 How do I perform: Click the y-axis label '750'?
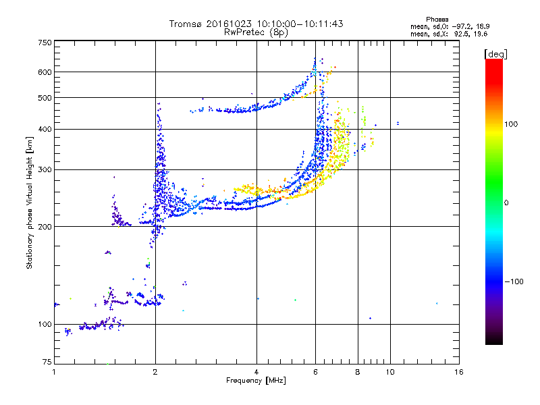pos(45,43)
